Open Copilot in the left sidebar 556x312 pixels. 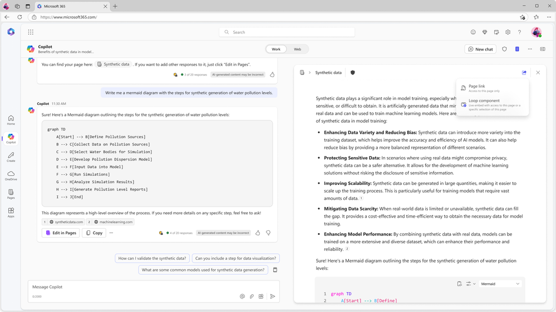coord(11,138)
